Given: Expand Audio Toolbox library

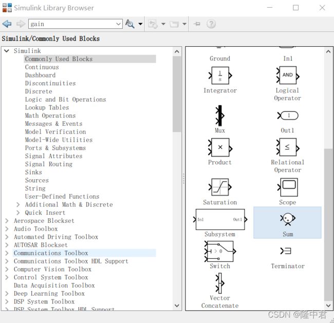Looking at the screenshot, I should 7,229.
